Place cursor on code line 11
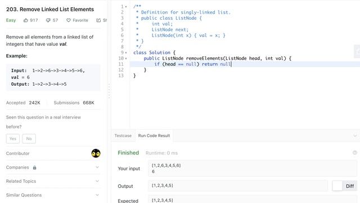This screenshot has height=203, width=360. pyautogui.click(x=245, y=64)
